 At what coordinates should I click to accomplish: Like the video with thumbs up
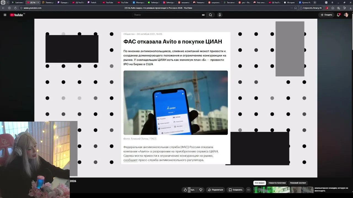tap(185, 190)
